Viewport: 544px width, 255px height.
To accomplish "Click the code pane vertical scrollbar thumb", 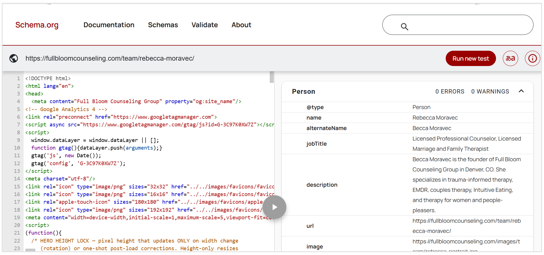I will 272,77.
